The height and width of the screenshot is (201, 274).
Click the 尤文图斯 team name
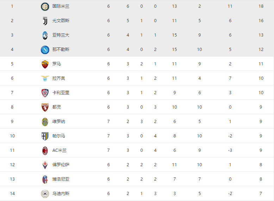[61, 21]
